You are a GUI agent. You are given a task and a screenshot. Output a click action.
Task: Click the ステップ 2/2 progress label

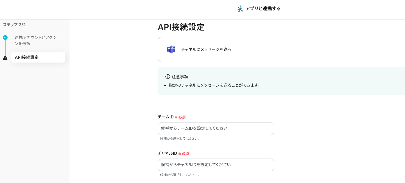pos(14,25)
